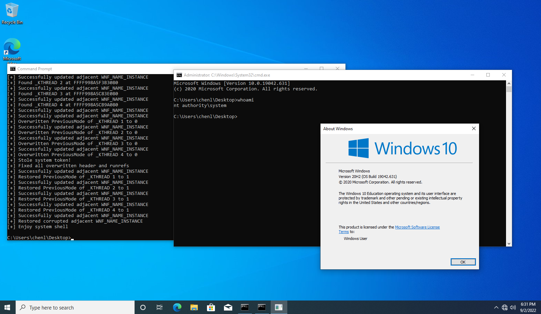Switch to the second Command Prompt taskbar button

coord(262,307)
